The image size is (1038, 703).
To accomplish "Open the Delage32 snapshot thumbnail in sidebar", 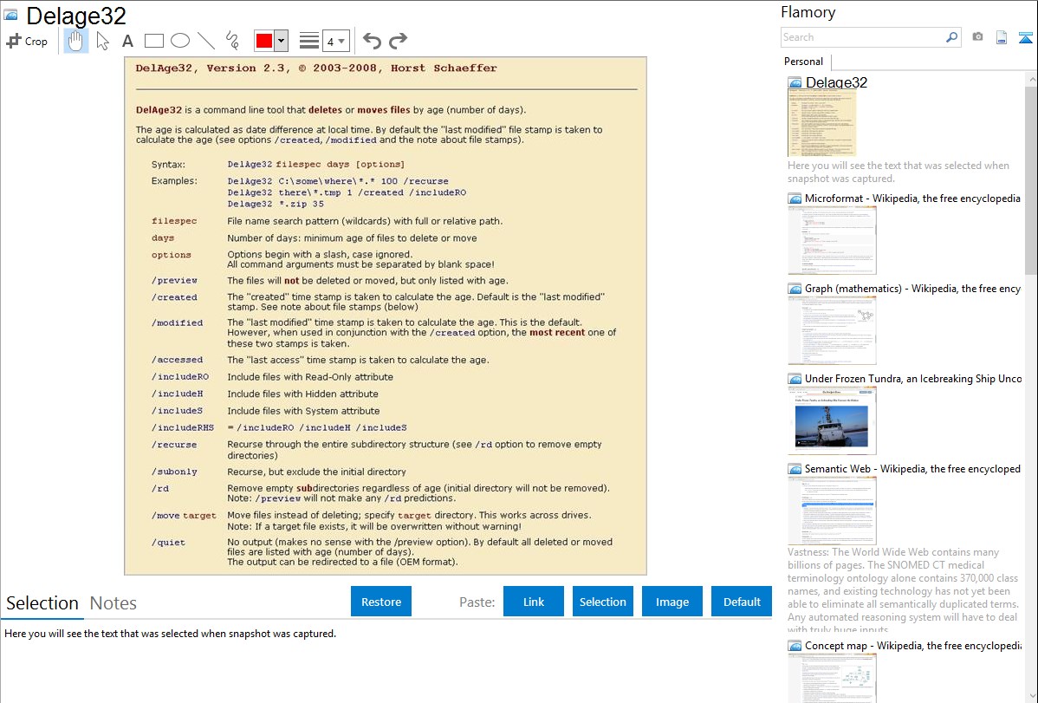I will coord(821,123).
